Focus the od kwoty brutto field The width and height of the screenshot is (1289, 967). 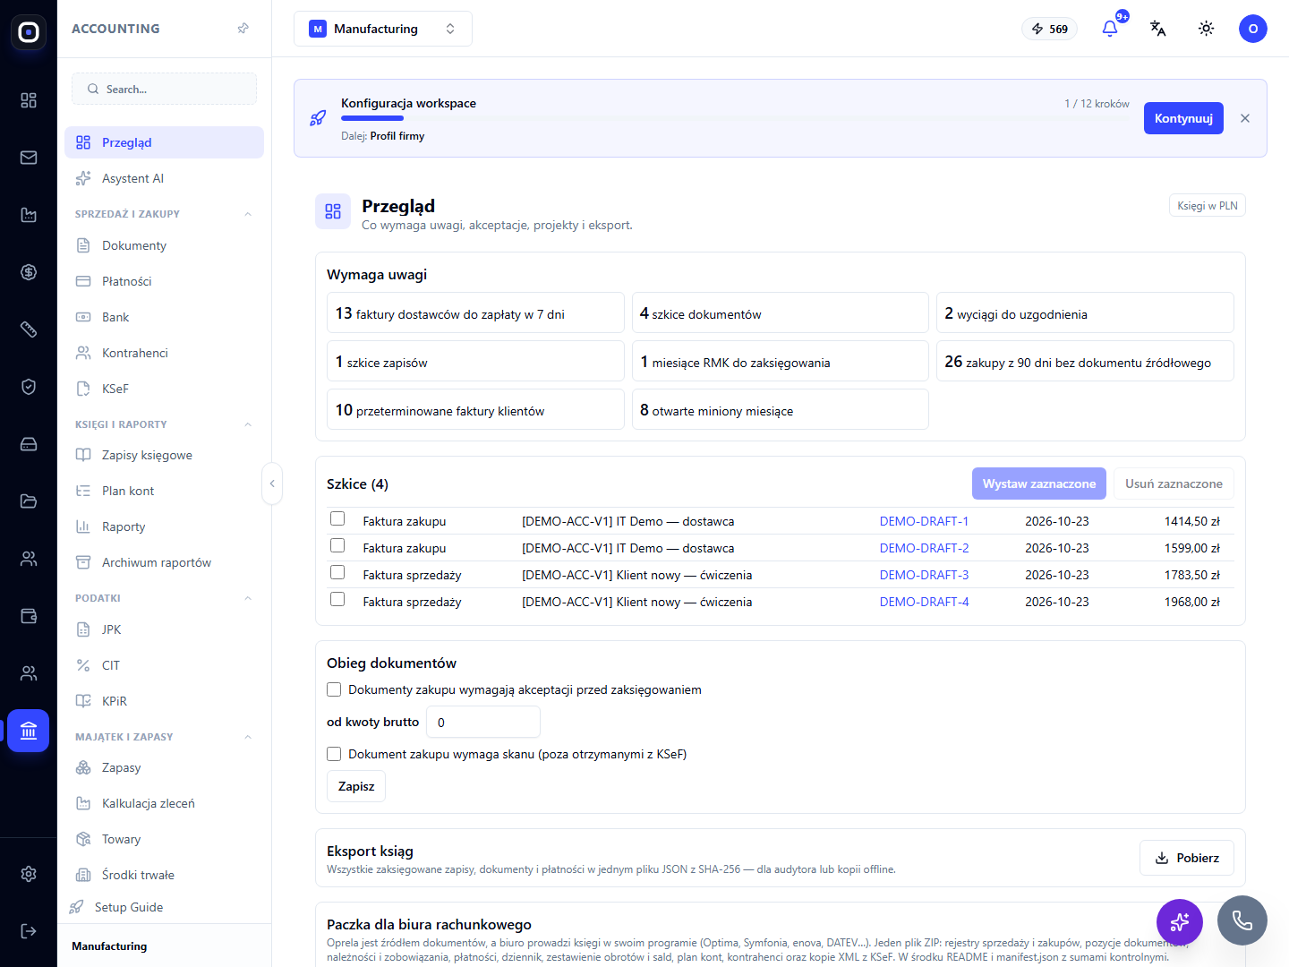tap(483, 722)
